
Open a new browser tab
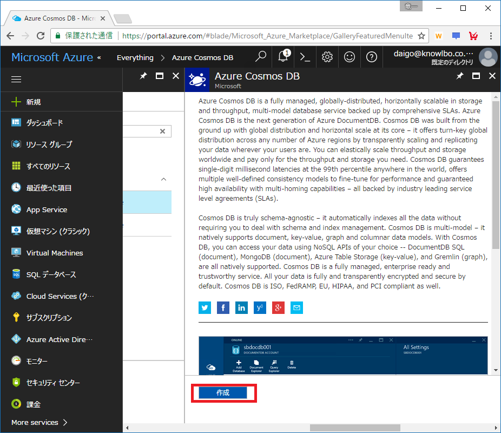[x=123, y=18]
